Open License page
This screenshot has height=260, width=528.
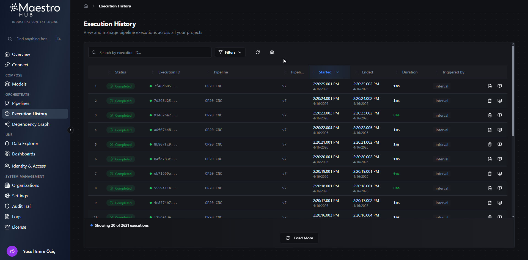click(35, 227)
